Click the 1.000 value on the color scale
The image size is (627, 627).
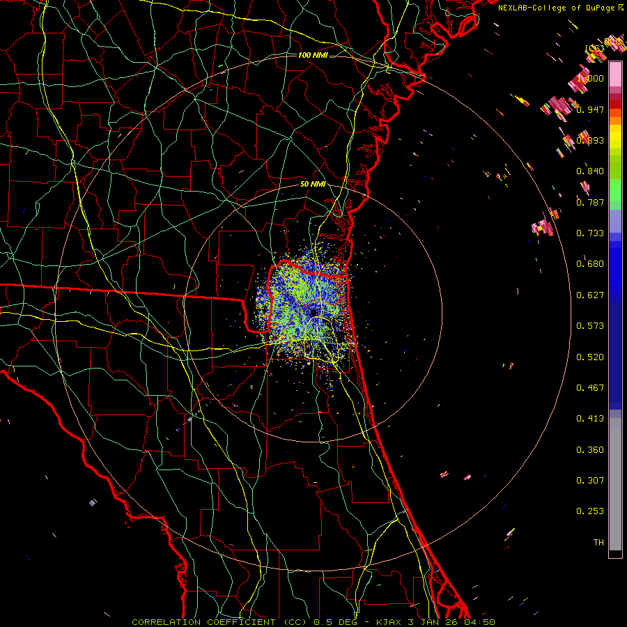(590, 78)
